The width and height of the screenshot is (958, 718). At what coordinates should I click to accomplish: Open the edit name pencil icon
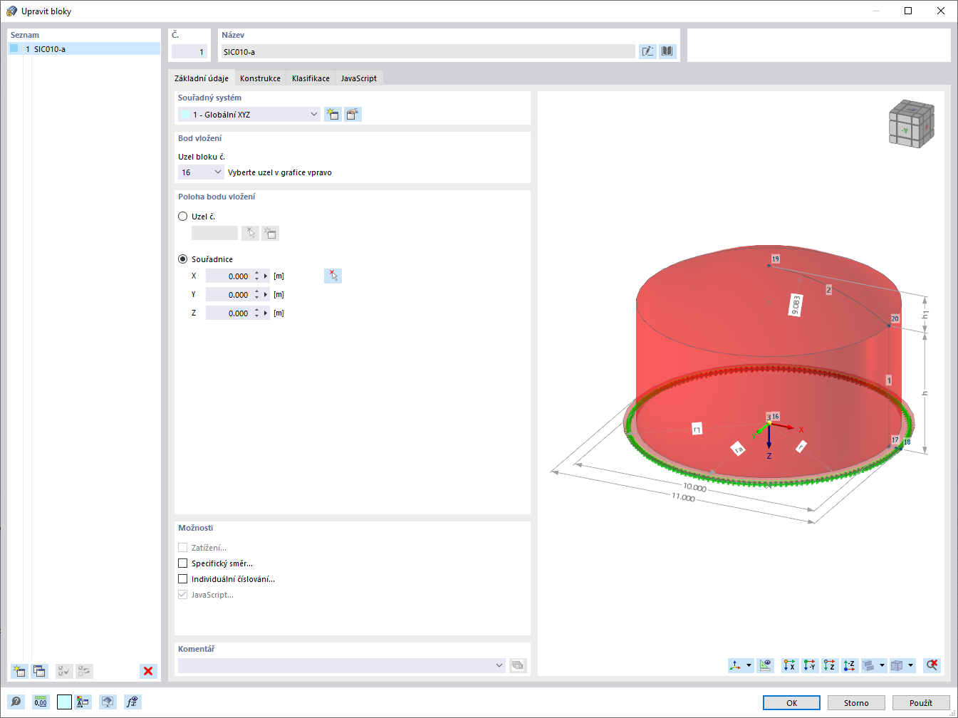click(647, 51)
